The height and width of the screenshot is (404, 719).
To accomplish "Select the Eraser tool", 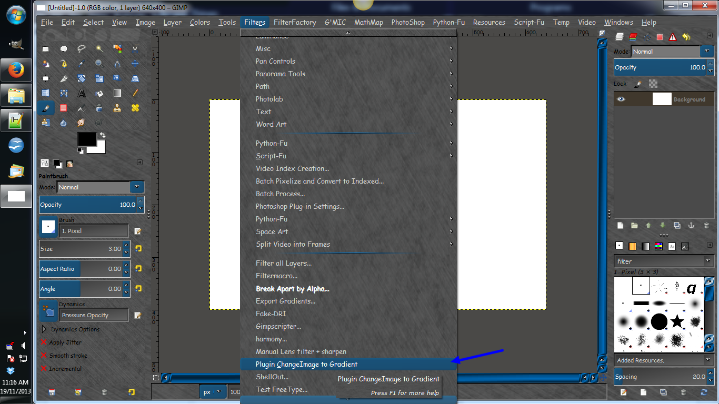I will pos(64,108).
